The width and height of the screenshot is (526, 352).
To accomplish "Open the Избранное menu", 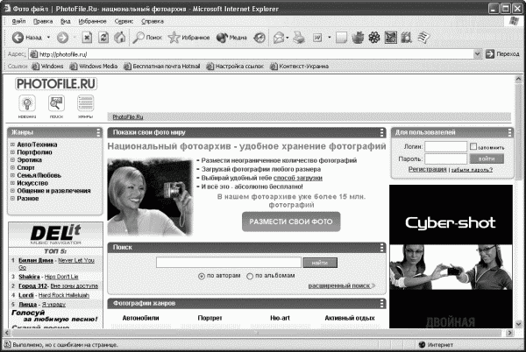I will point(92,21).
